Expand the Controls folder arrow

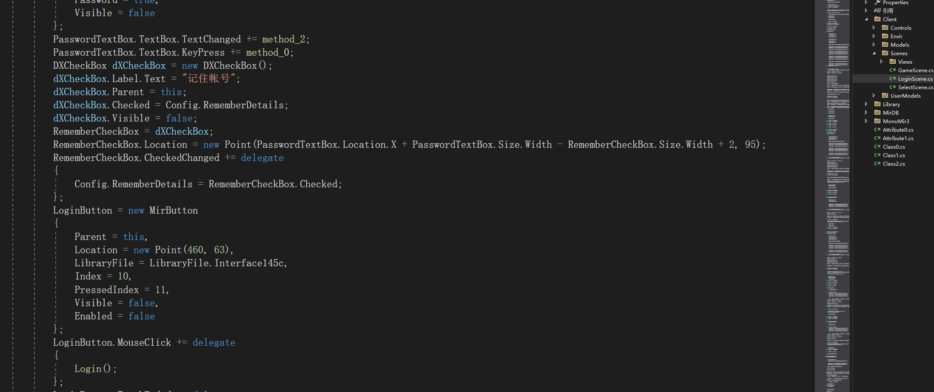coord(874,28)
